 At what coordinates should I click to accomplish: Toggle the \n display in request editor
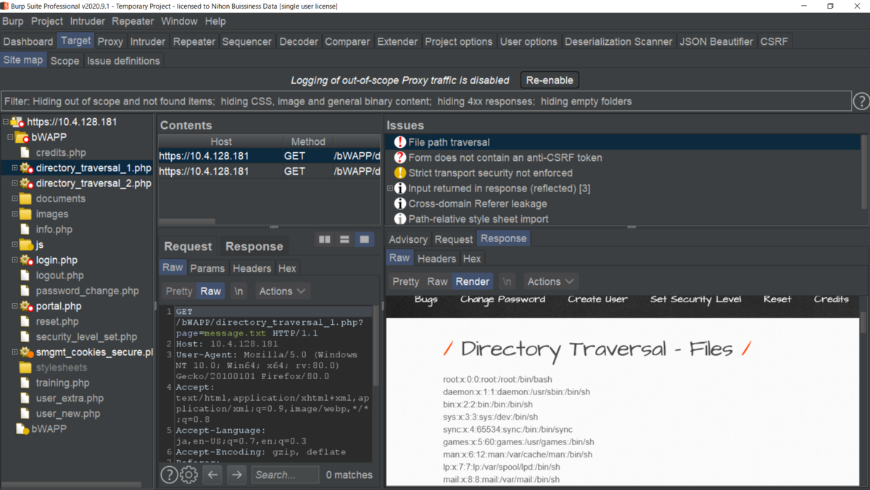click(x=239, y=291)
